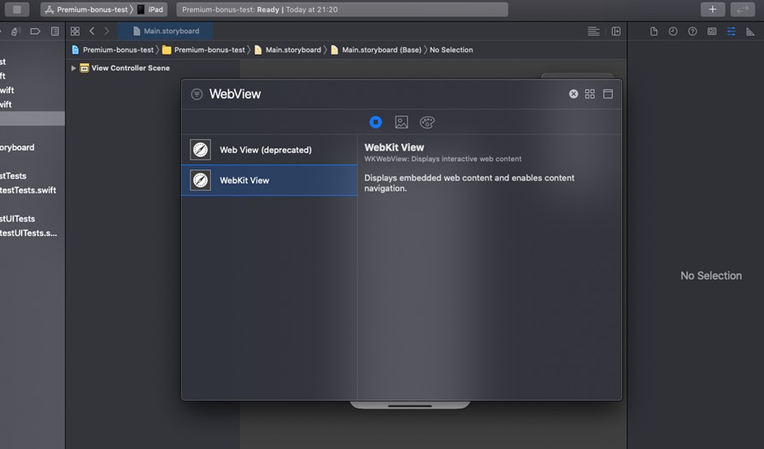Image resolution: width=764 pixels, height=449 pixels.
Task: Click the WebView library search field
Action: [x=385, y=94]
